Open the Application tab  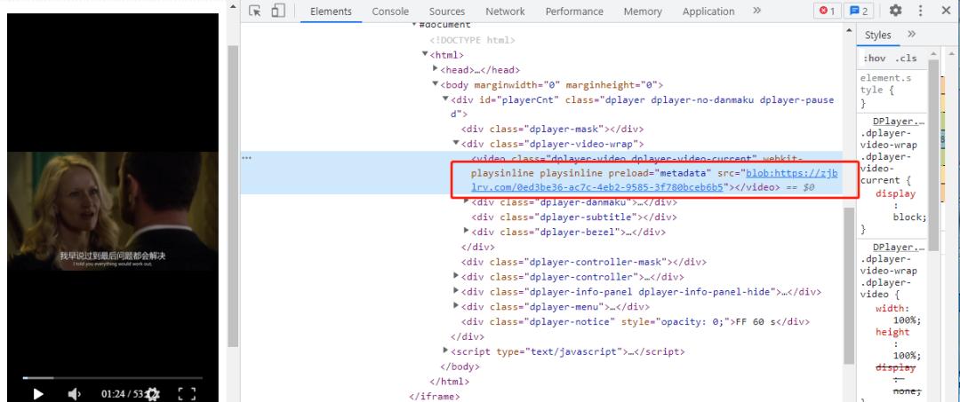(708, 12)
